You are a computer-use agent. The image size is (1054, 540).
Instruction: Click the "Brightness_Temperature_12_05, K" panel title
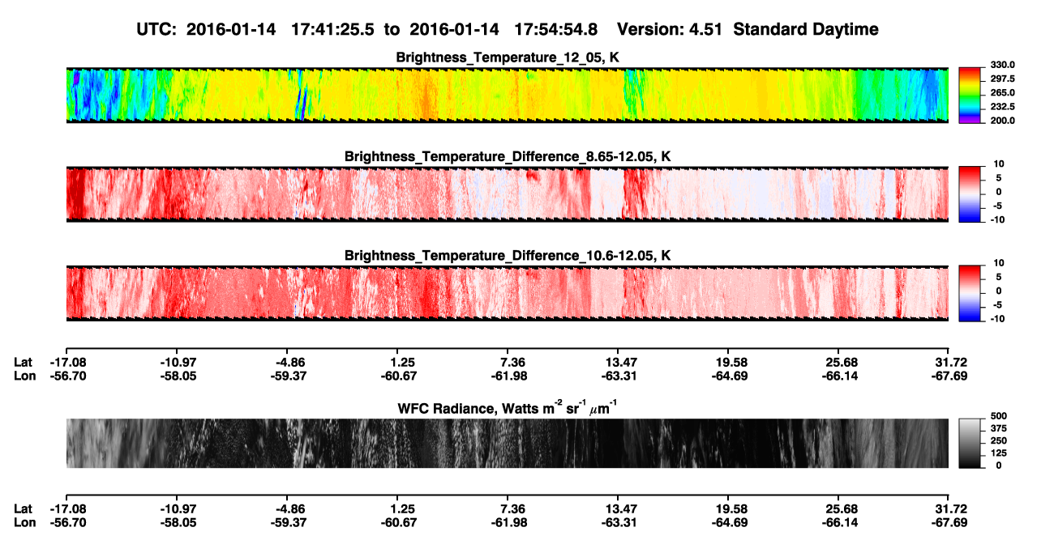[508, 57]
